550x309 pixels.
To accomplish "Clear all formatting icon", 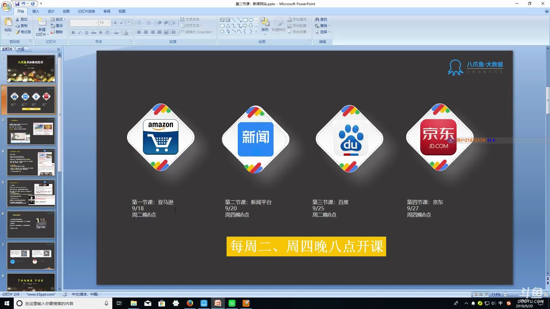I will point(129,23).
